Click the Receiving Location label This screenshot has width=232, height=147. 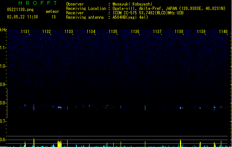click(86, 8)
